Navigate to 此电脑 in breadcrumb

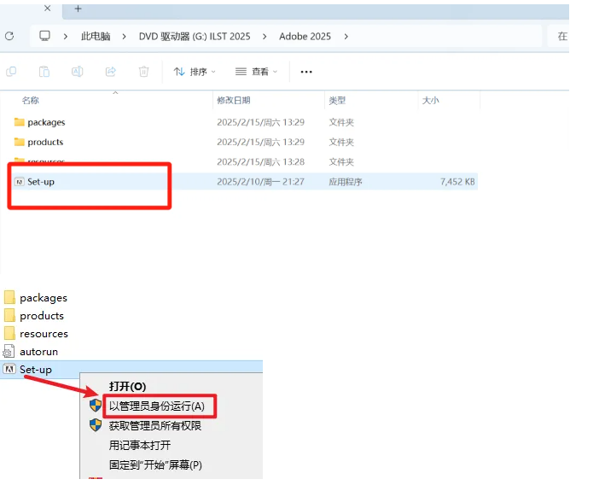point(96,37)
